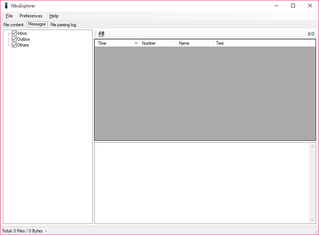Click the preview pane scroll up arrow
Image resolution: width=319 pixels, height=235 pixels.
[312, 146]
